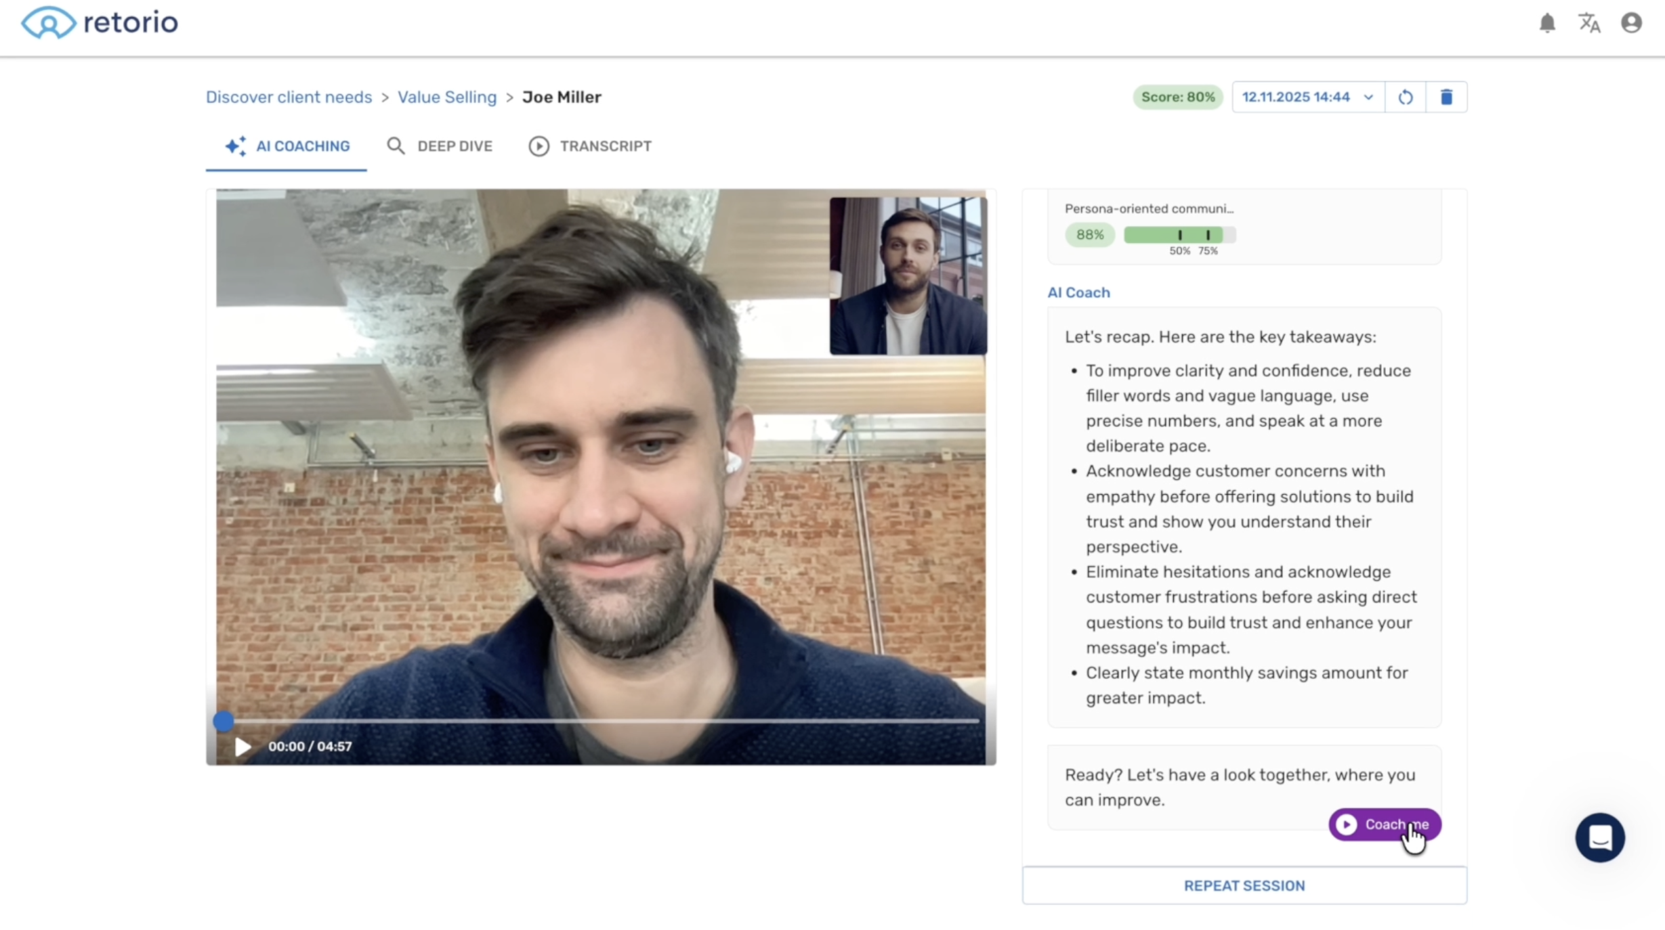The image size is (1665, 930).
Task: Play the recorded video
Action: [x=242, y=747]
